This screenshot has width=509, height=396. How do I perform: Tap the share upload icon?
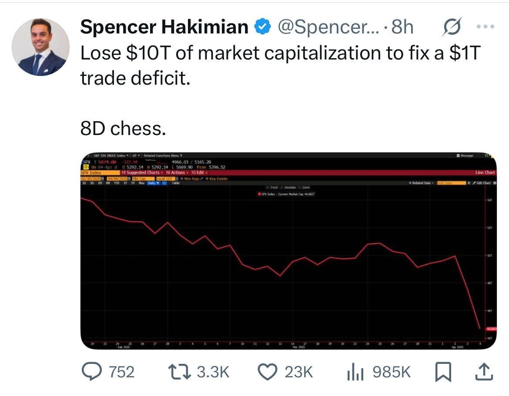pos(486,372)
